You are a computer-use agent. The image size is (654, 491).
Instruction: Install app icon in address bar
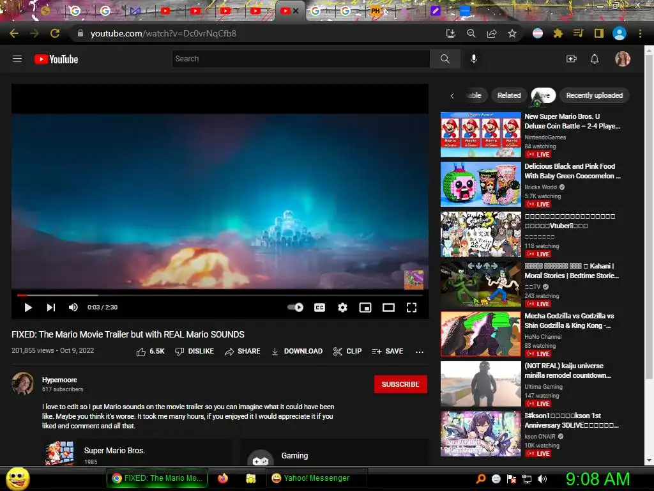click(x=450, y=33)
